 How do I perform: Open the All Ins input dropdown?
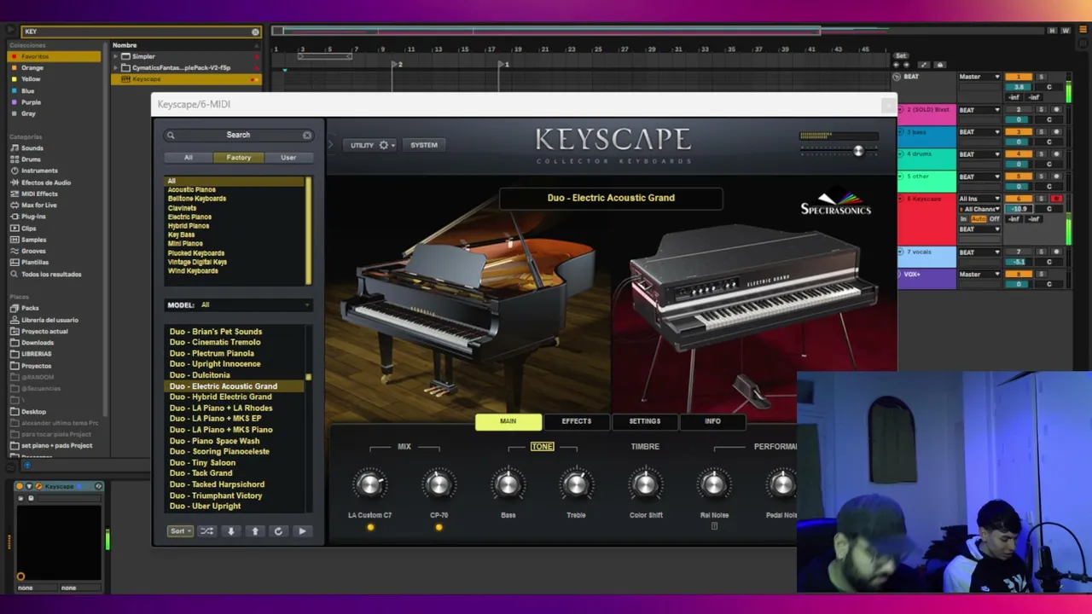point(979,199)
